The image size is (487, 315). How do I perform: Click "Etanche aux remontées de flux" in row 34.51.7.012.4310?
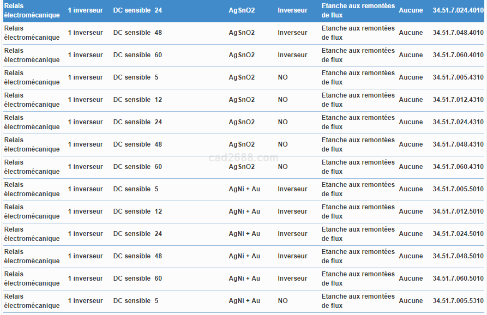[x=358, y=100]
